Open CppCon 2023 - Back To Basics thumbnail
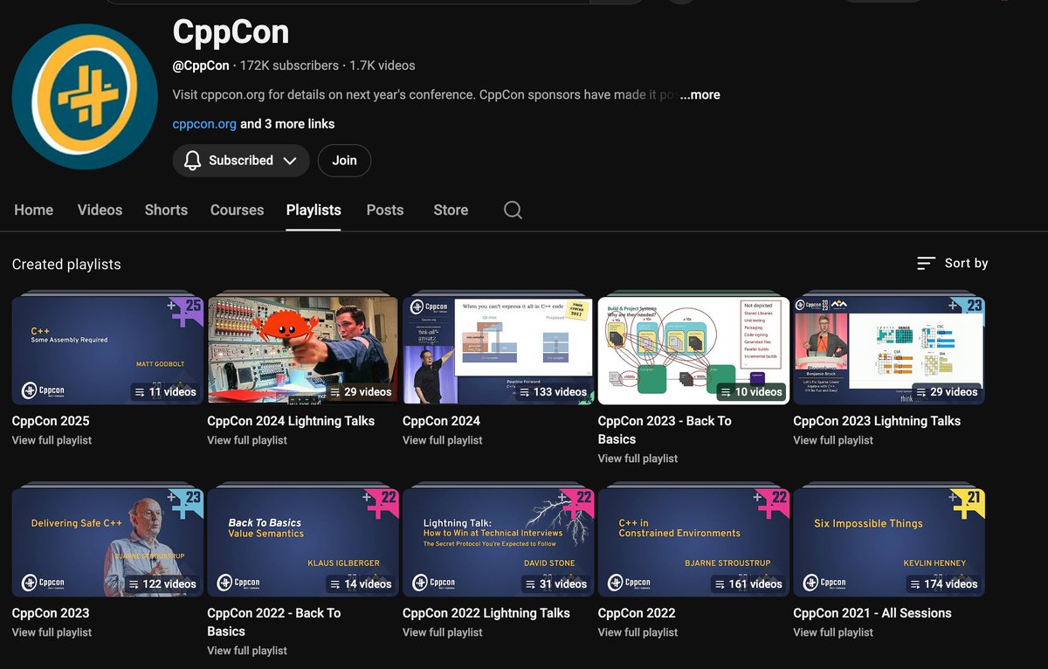This screenshot has width=1048, height=669. (x=693, y=350)
